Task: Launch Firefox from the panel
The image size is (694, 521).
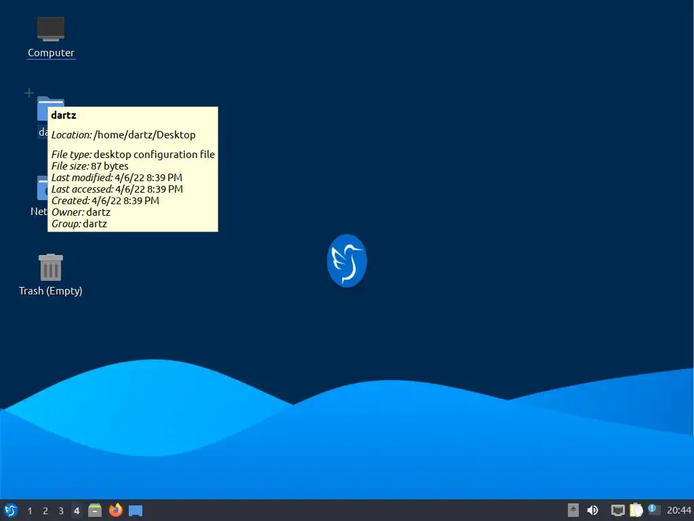Action: [115, 510]
